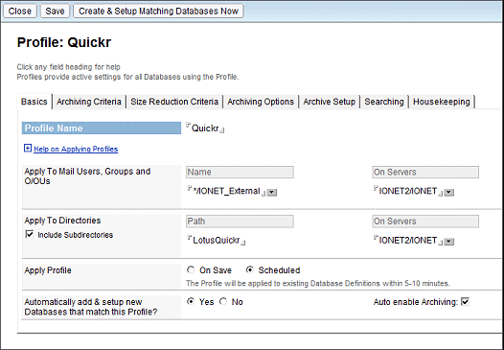The width and height of the screenshot is (504, 350).
Task: Click the Name column header box
Action: click(x=240, y=172)
